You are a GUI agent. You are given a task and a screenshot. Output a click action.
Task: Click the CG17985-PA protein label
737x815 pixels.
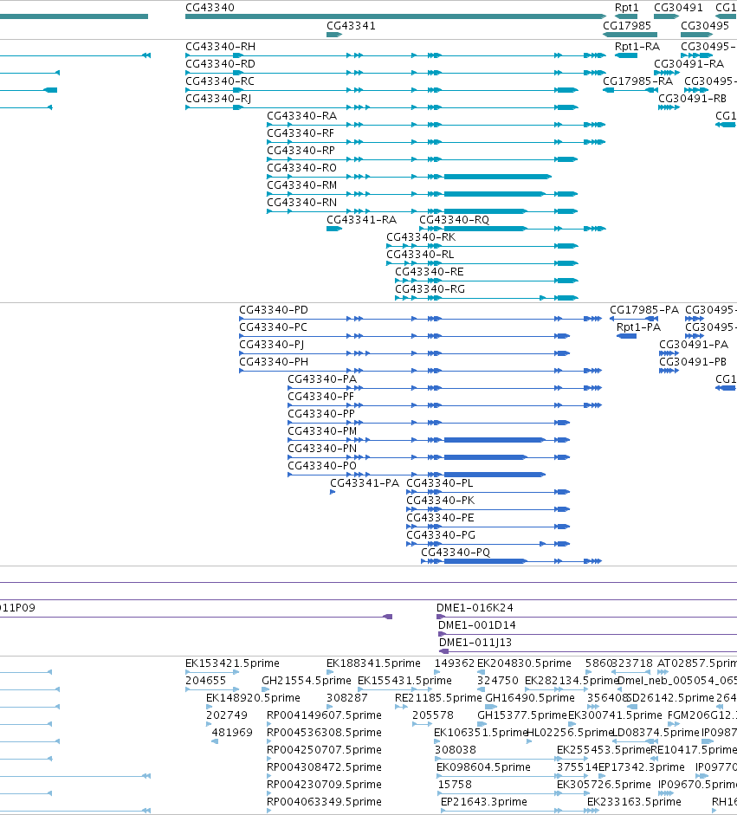pyautogui.click(x=644, y=310)
